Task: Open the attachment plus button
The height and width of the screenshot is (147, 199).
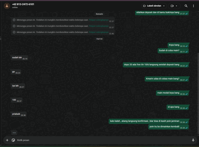Action: (7, 140)
